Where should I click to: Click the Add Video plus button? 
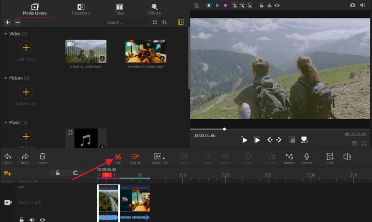coord(26,48)
